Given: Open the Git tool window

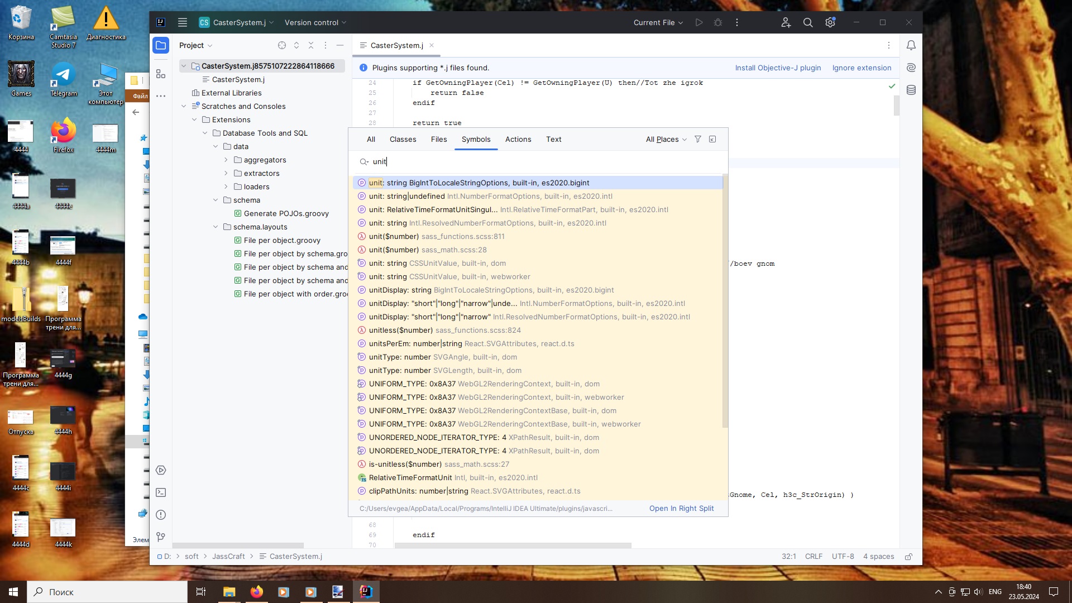Looking at the screenshot, I should [161, 537].
